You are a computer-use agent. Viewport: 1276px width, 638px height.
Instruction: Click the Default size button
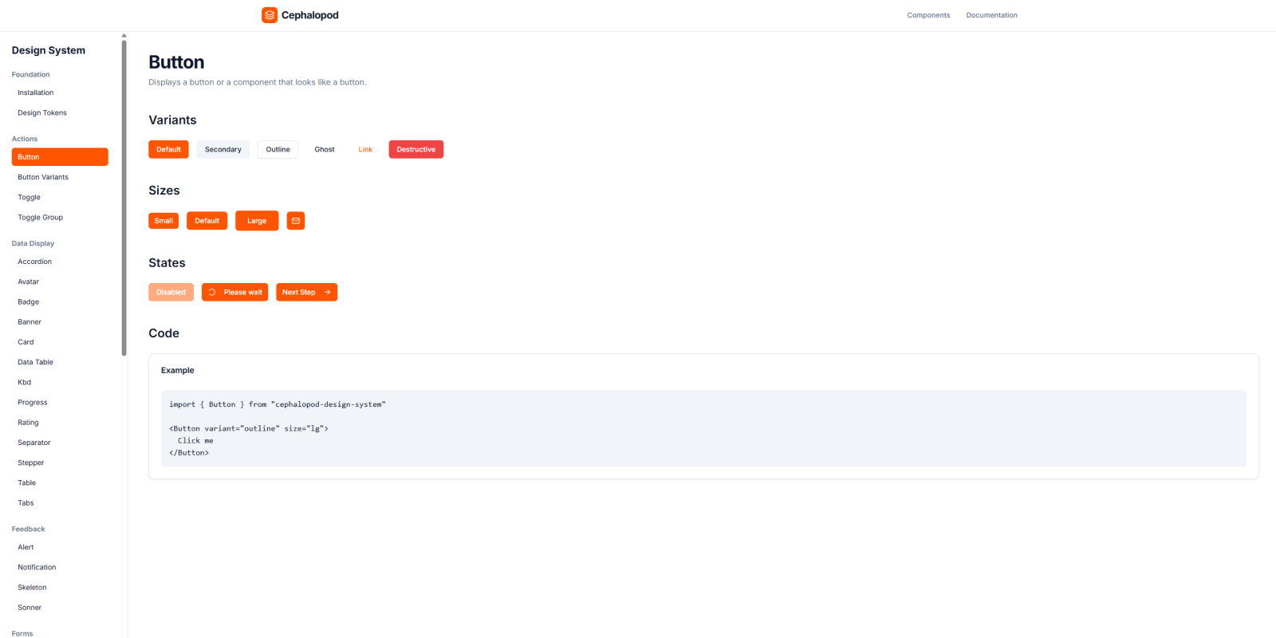click(x=207, y=221)
